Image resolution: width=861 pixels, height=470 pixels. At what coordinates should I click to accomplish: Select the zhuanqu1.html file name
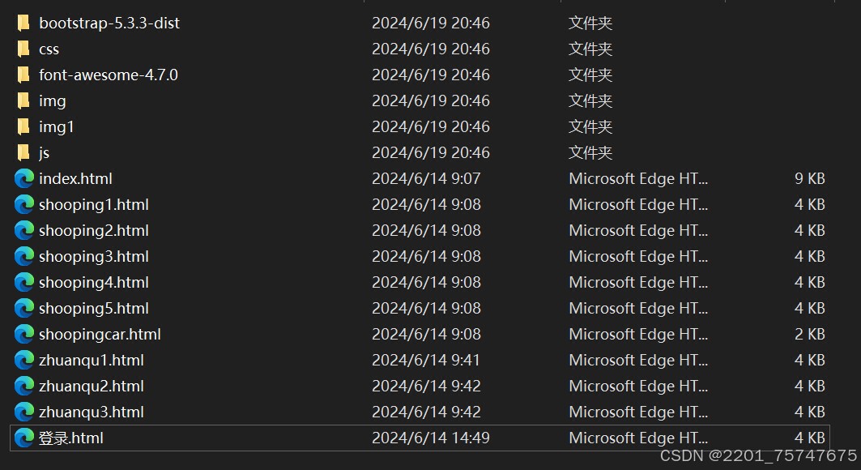pos(92,360)
